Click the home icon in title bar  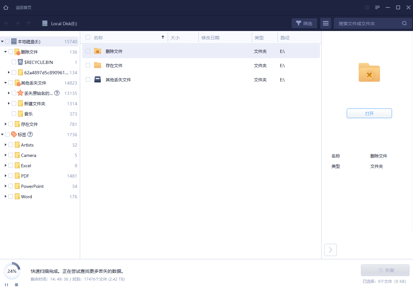pyautogui.click(x=6, y=7)
